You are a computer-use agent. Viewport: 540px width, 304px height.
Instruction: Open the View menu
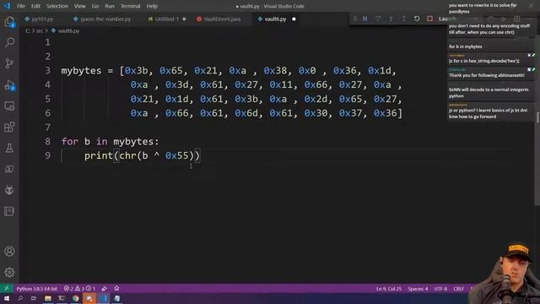pyautogui.click(x=79, y=6)
